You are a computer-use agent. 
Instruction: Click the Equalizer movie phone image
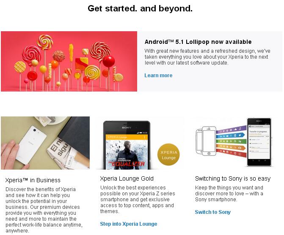click(x=127, y=145)
